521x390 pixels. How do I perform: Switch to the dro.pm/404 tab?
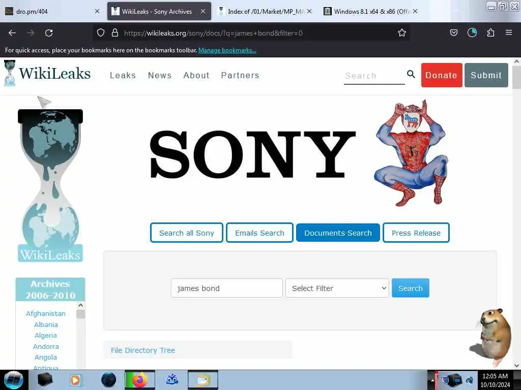pos(51,11)
